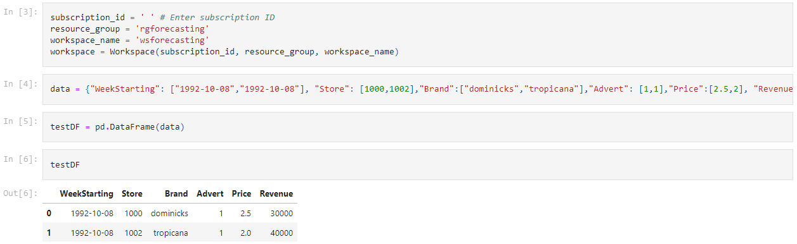Click the Price column header
Screen dimensions: 797x244
(x=242, y=194)
